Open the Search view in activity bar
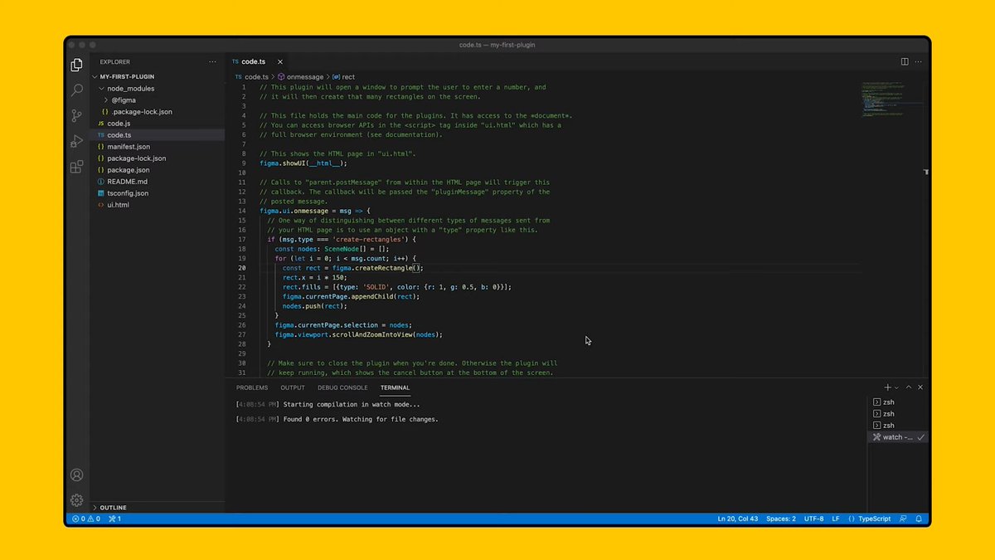Screen dimensions: 995x560 click(76, 90)
